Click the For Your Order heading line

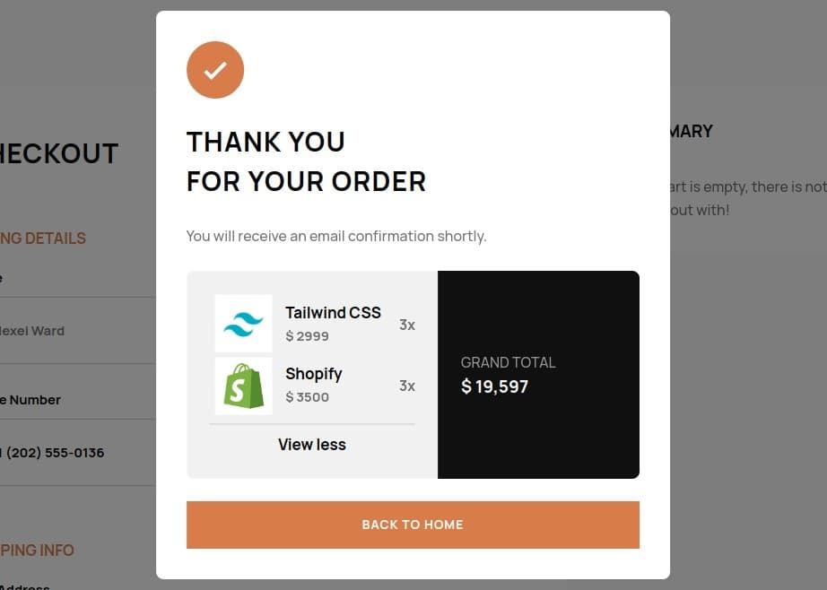306,181
